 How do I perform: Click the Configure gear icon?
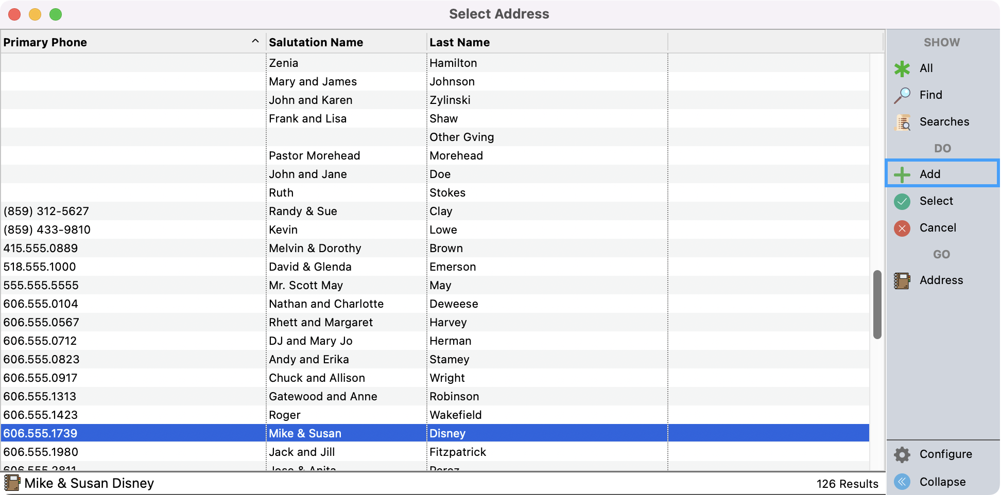point(902,454)
